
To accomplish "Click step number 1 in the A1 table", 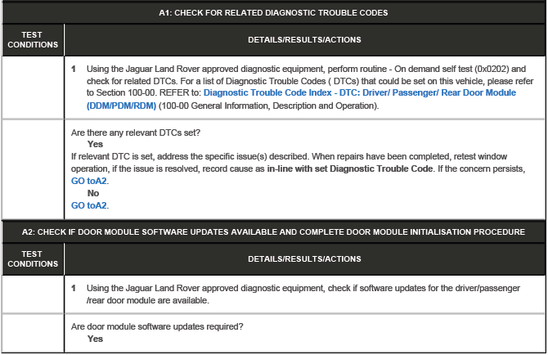I will tap(74, 69).
